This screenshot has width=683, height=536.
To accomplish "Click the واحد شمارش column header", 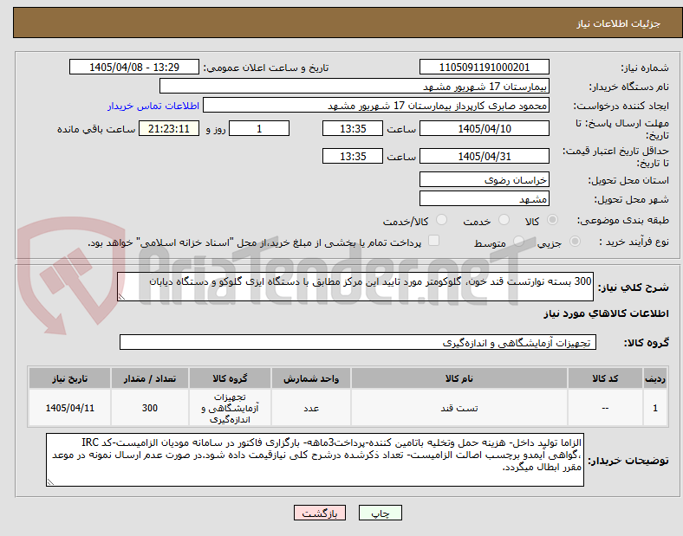I will click(x=311, y=378).
